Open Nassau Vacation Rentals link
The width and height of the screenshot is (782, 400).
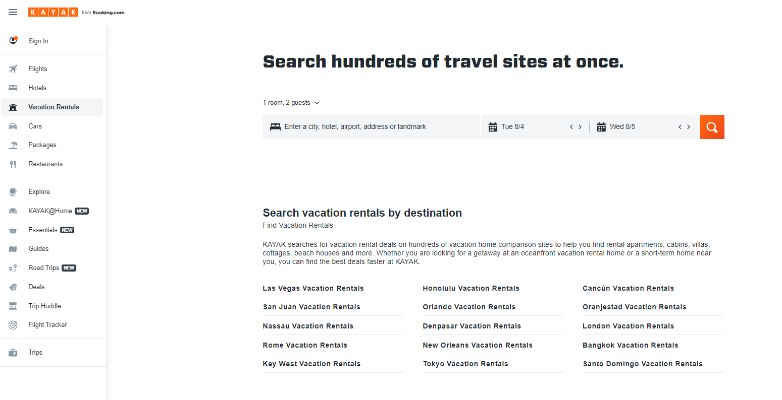308,326
